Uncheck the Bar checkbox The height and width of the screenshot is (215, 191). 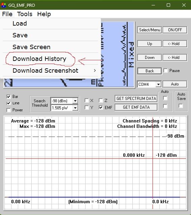(8, 97)
